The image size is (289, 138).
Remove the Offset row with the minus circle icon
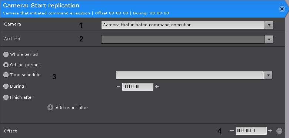coord(279,131)
